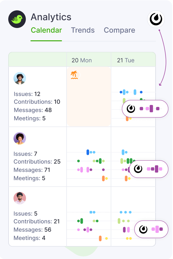
Task: Click the palm tree vacation icon
Action: (74, 75)
